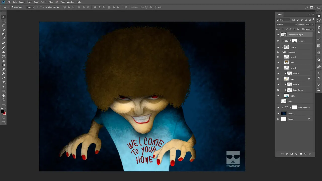This screenshot has height=181, width=322.
Task: Select the Move tool in the toolbox
Action: coord(3,17)
